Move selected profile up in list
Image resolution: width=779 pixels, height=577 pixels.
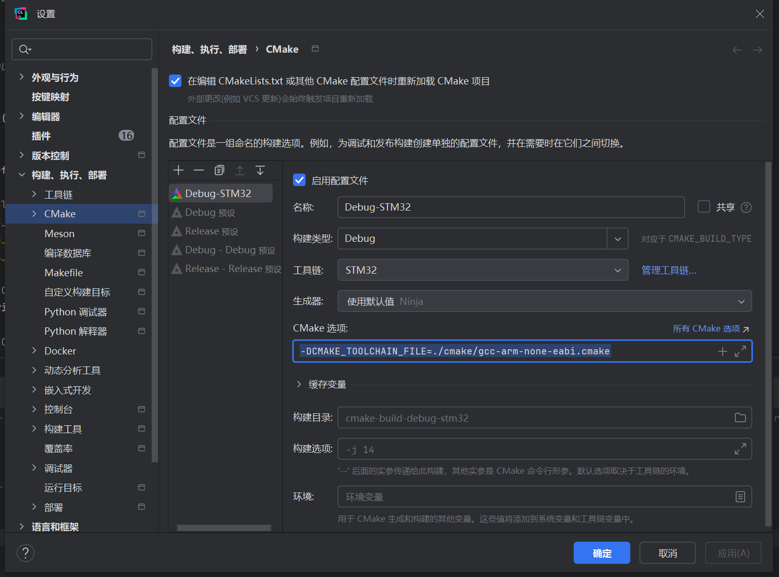240,170
